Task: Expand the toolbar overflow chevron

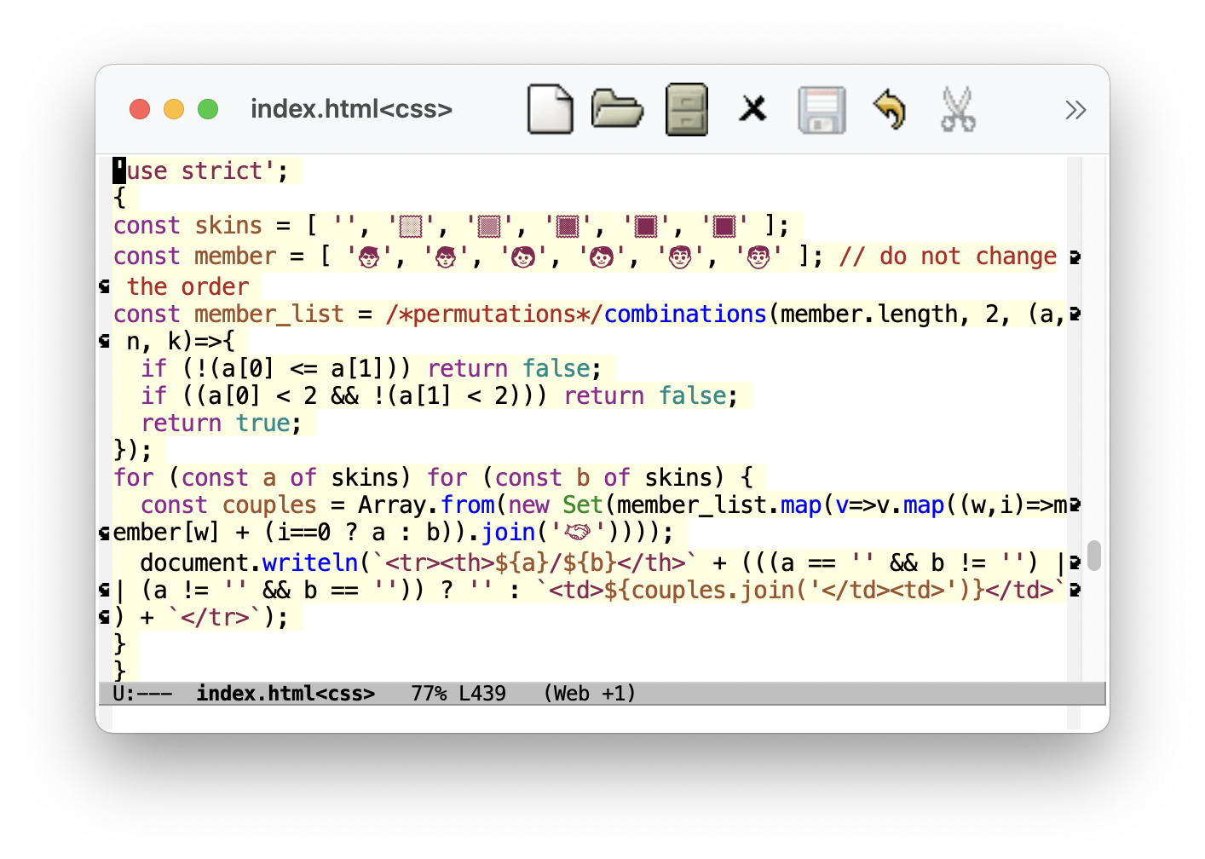Action: (x=1075, y=110)
